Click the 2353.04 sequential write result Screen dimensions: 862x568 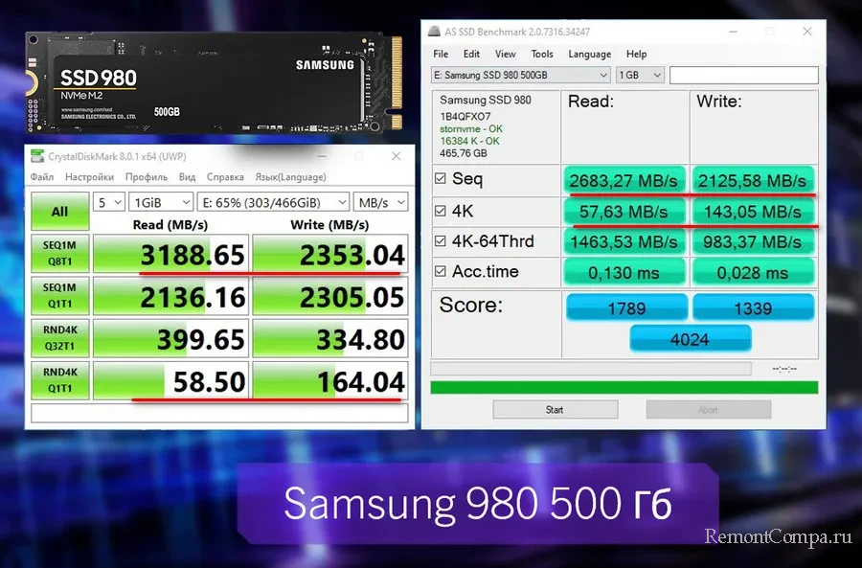(330, 254)
